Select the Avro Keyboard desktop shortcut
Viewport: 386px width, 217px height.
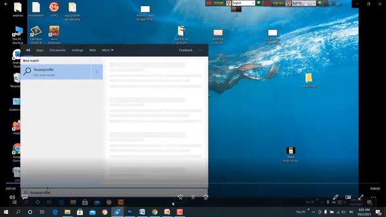(x=54, y=35)
